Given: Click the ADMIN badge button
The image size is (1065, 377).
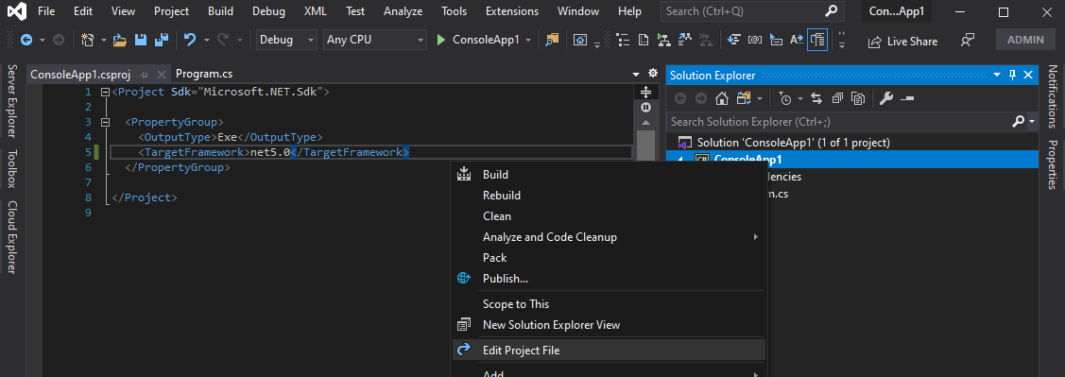Looking at the screenshot, I should click(1025, 40).
